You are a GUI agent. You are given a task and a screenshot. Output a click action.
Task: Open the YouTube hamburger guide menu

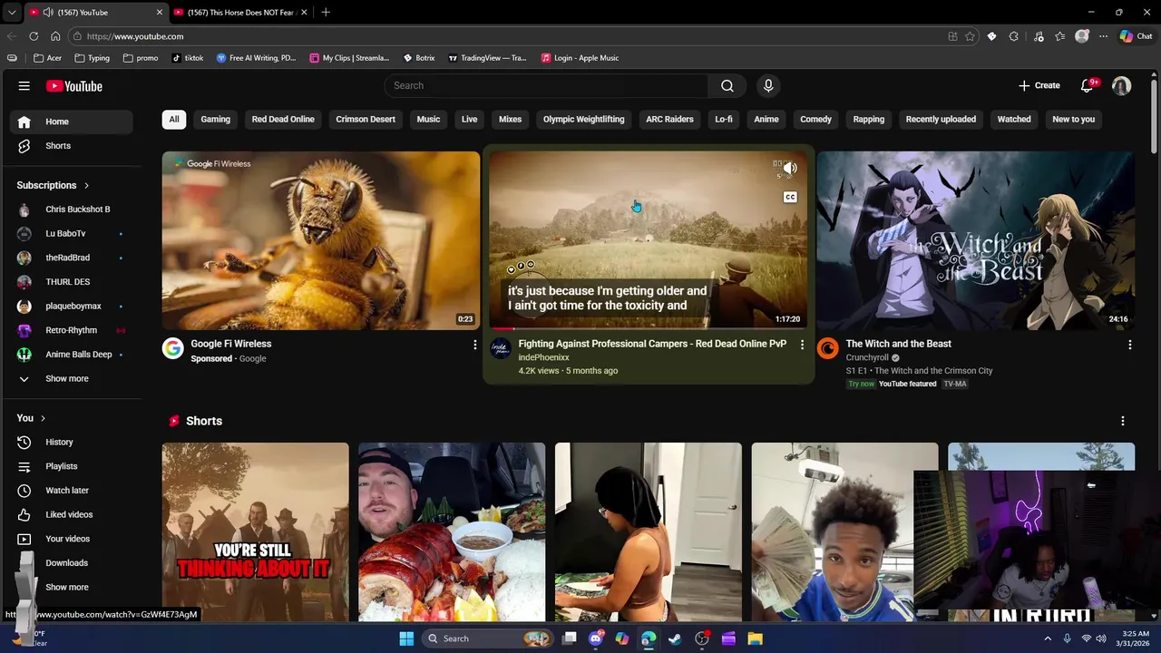click(24, 86)
